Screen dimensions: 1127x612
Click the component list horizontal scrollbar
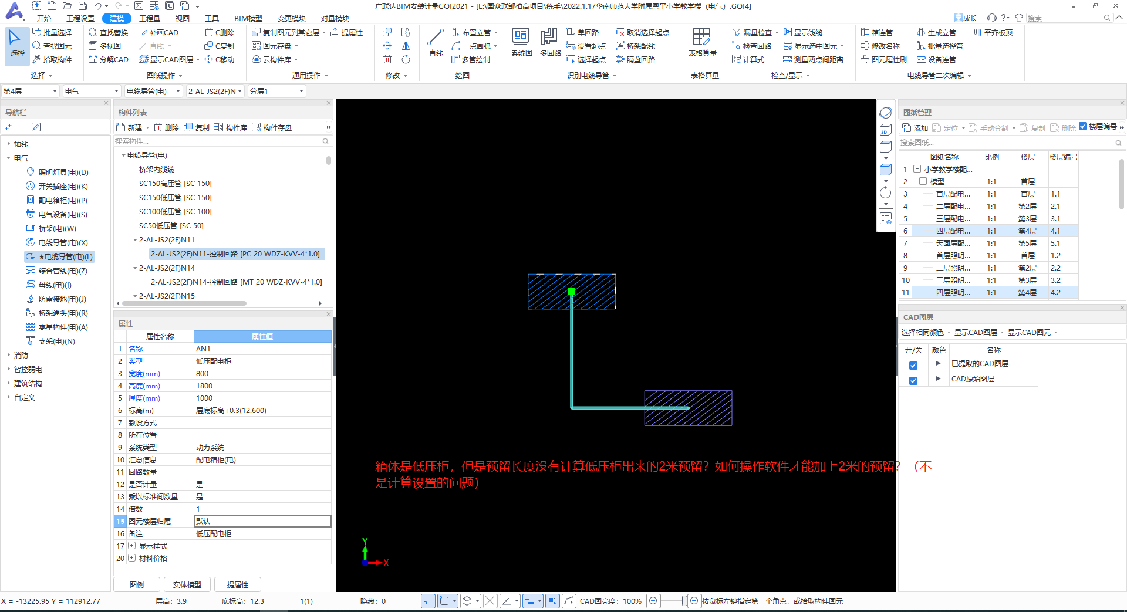(x=184, y=303)
